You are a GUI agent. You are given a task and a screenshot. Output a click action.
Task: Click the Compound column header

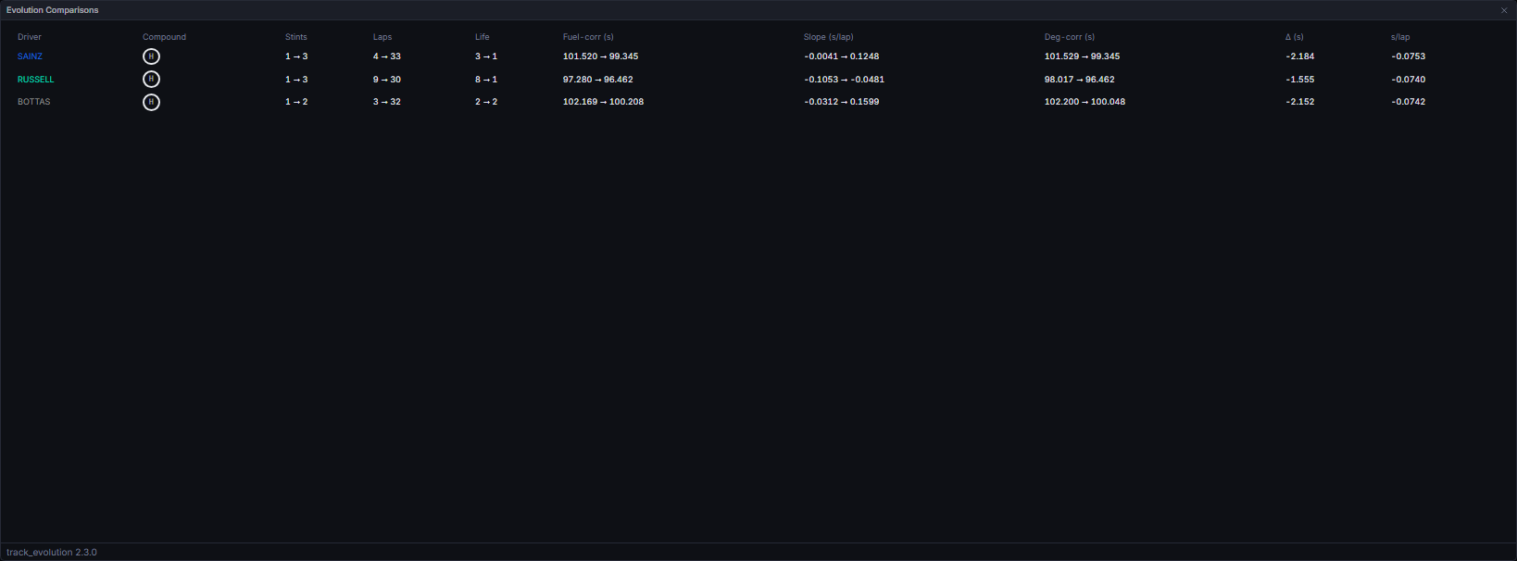(x=164, y=37)
